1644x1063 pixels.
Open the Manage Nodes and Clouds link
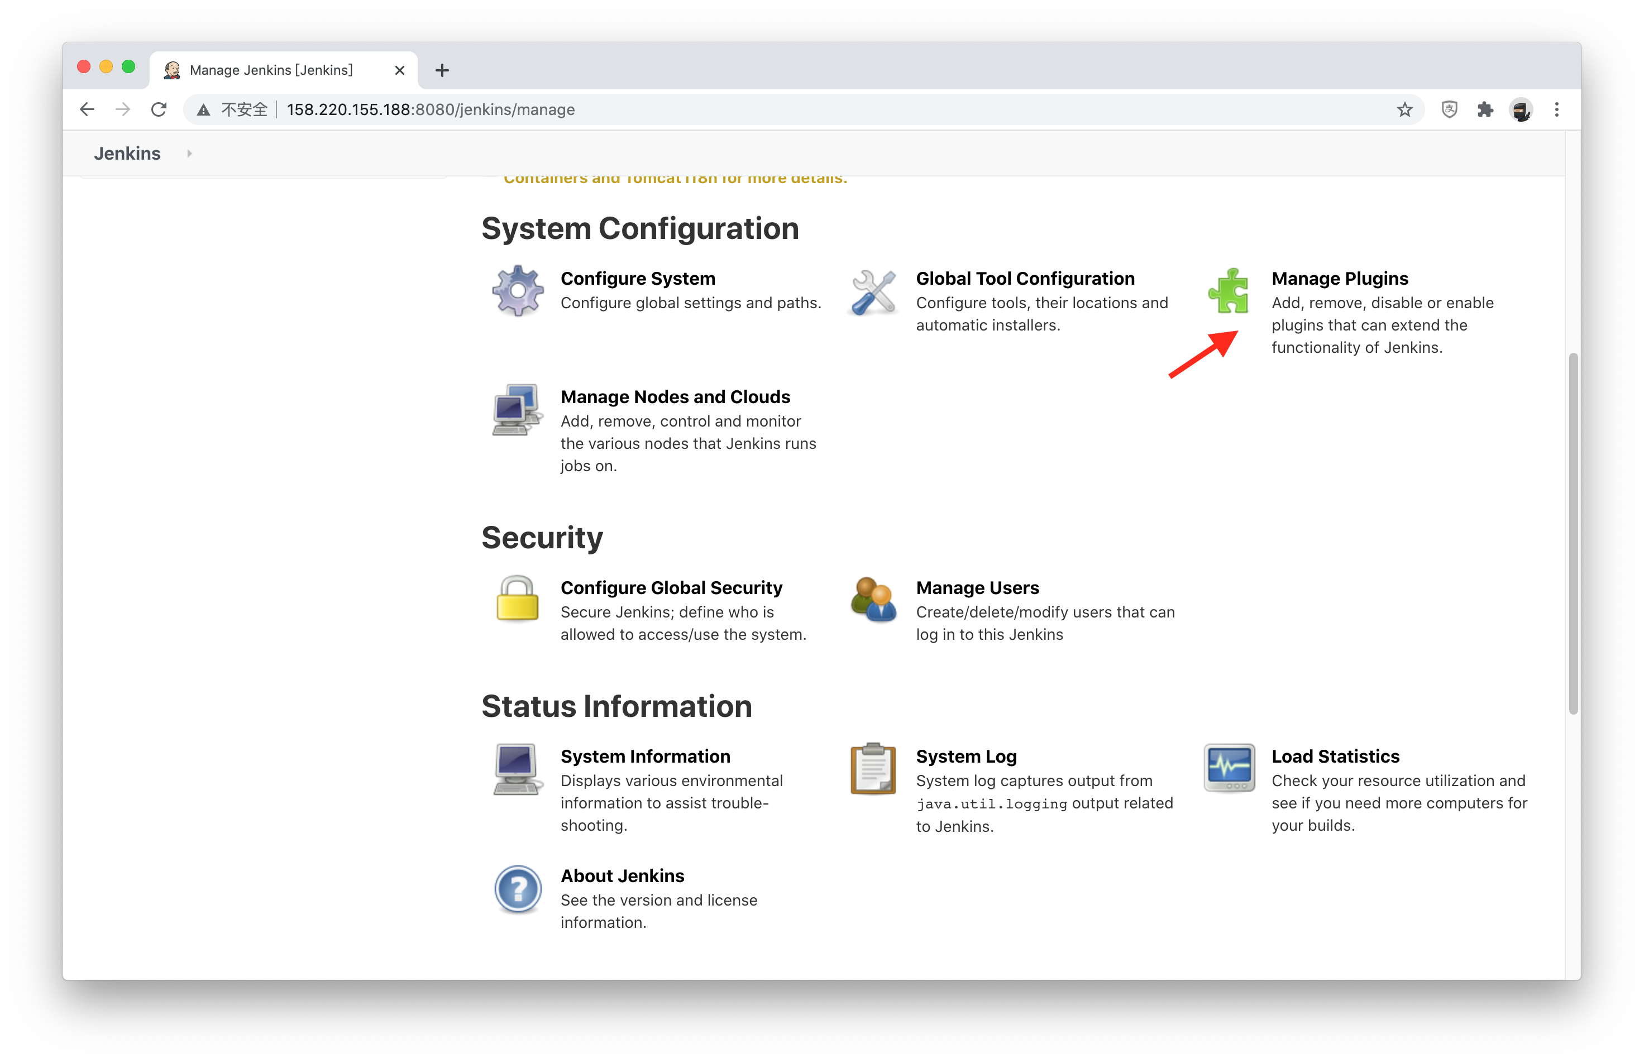point(675,397)
